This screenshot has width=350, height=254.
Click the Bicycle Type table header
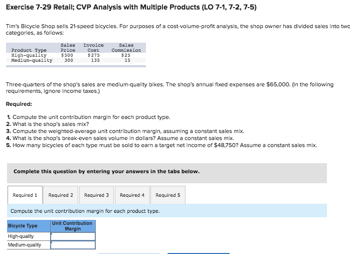(29, 226)
